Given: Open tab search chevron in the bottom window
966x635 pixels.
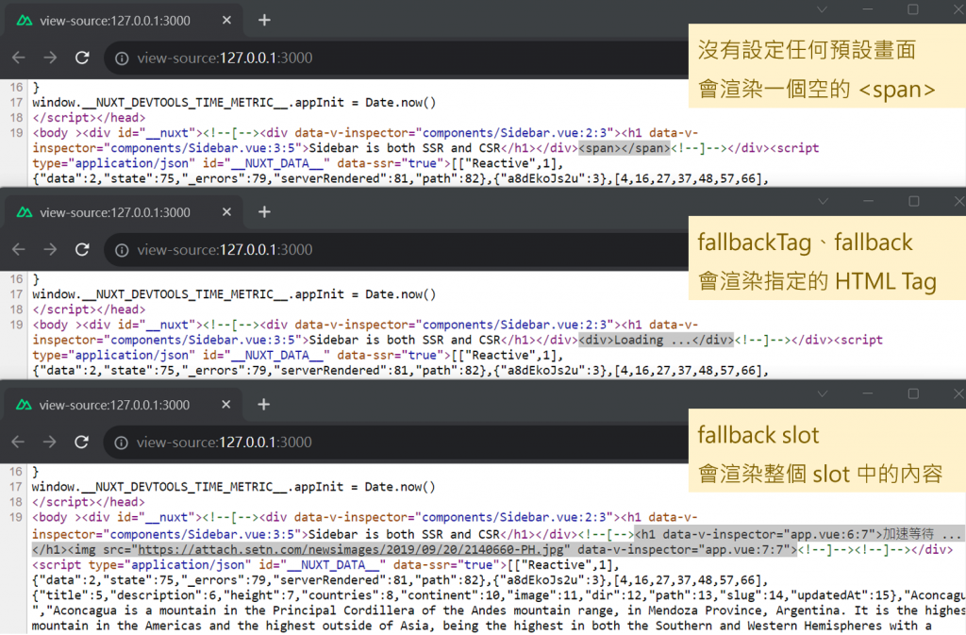Looking at the screenshot, I should [x=822, y=394].
